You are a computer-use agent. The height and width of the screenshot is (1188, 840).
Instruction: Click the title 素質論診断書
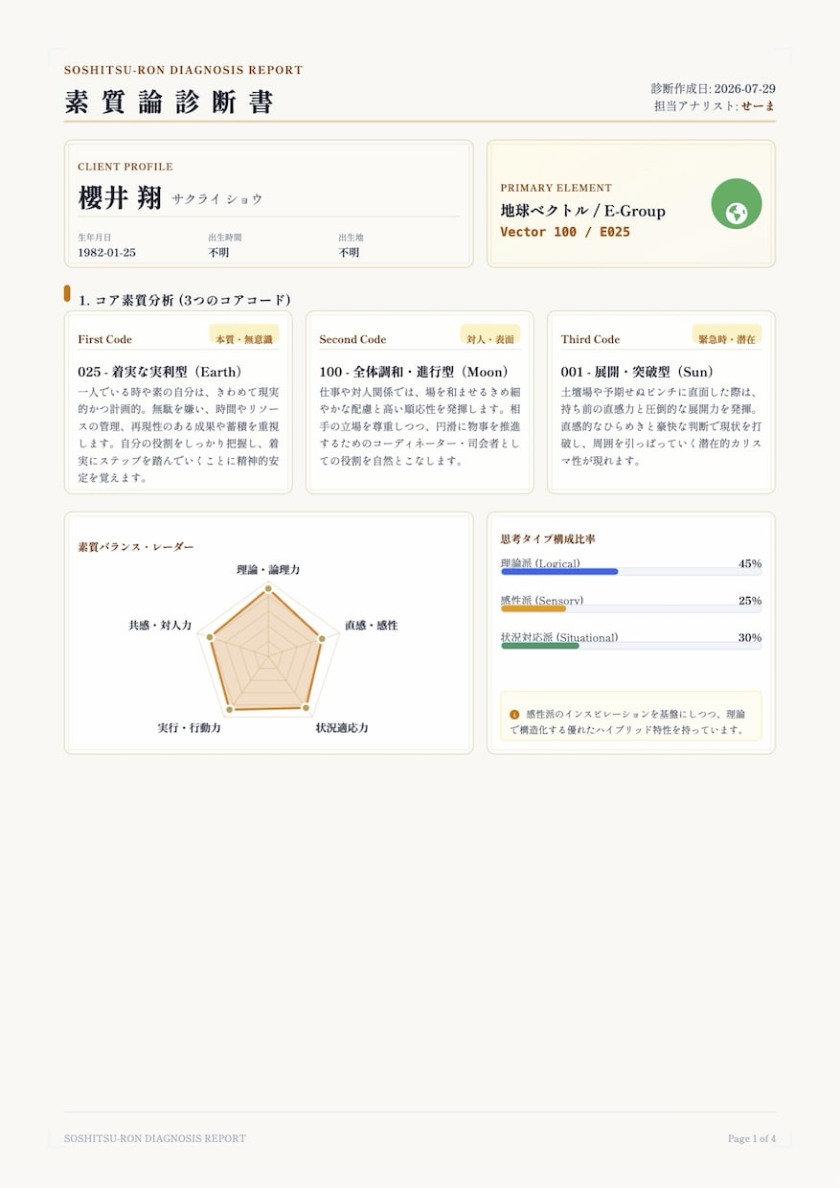(x=170, y=103)
